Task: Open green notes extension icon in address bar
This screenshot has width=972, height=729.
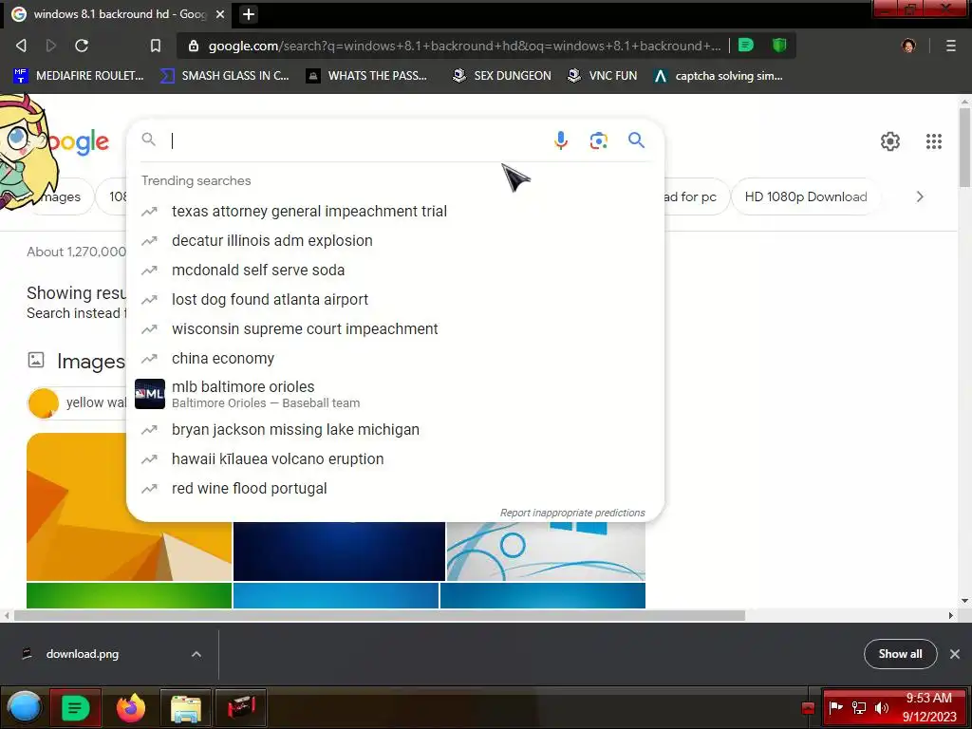Action: click(746, 45)
